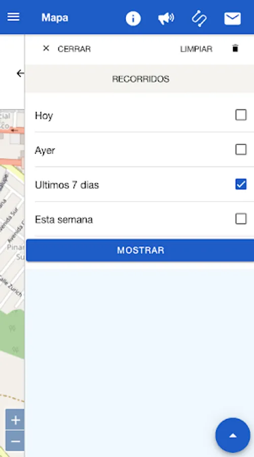Open announcements via megaphone icon
This screenshot has height=457, width=254.
click(166, 18)
